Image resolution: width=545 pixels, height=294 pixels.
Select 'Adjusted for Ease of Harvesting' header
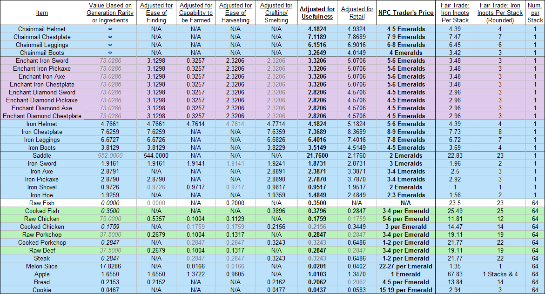235,13
